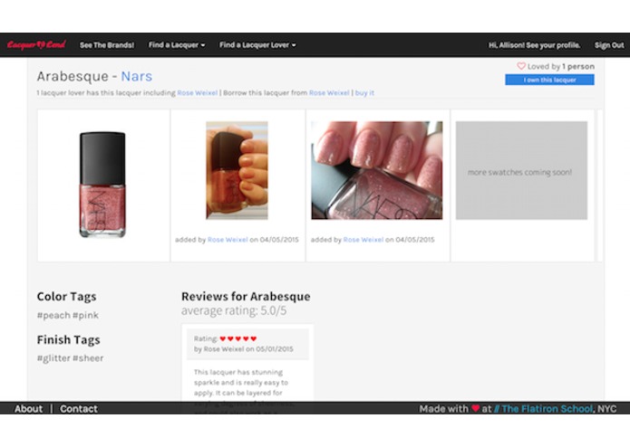
Task: Click the heart icon beside Loved by
Action: pyautogui.click(x=521, y=66)
